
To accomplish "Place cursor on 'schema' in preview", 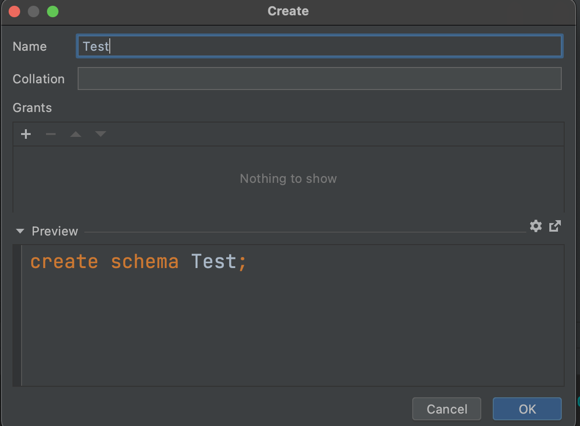I will 144,262.
